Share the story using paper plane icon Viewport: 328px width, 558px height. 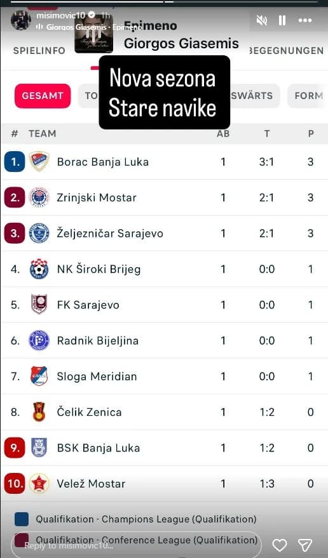coord(305,545)
